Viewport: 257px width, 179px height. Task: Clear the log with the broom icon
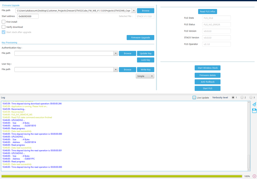click(254, 104)
